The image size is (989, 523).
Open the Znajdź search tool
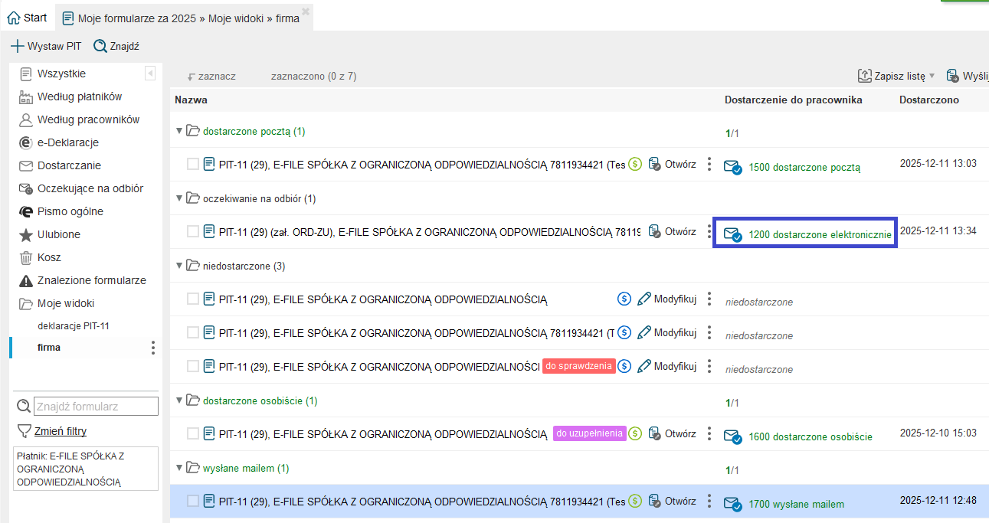(116, 46)
